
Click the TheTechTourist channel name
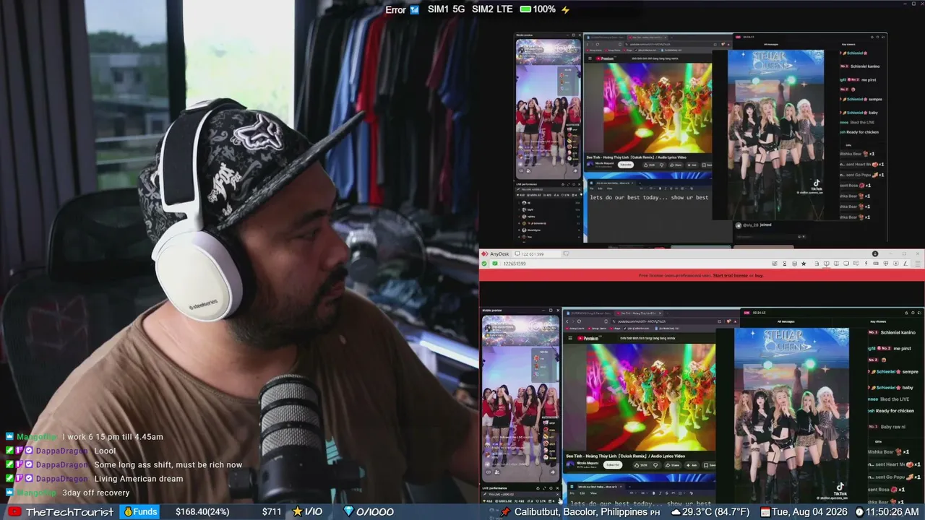point(69,512)
